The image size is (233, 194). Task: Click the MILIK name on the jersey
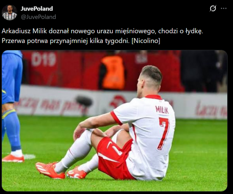[x=162, y=110]
